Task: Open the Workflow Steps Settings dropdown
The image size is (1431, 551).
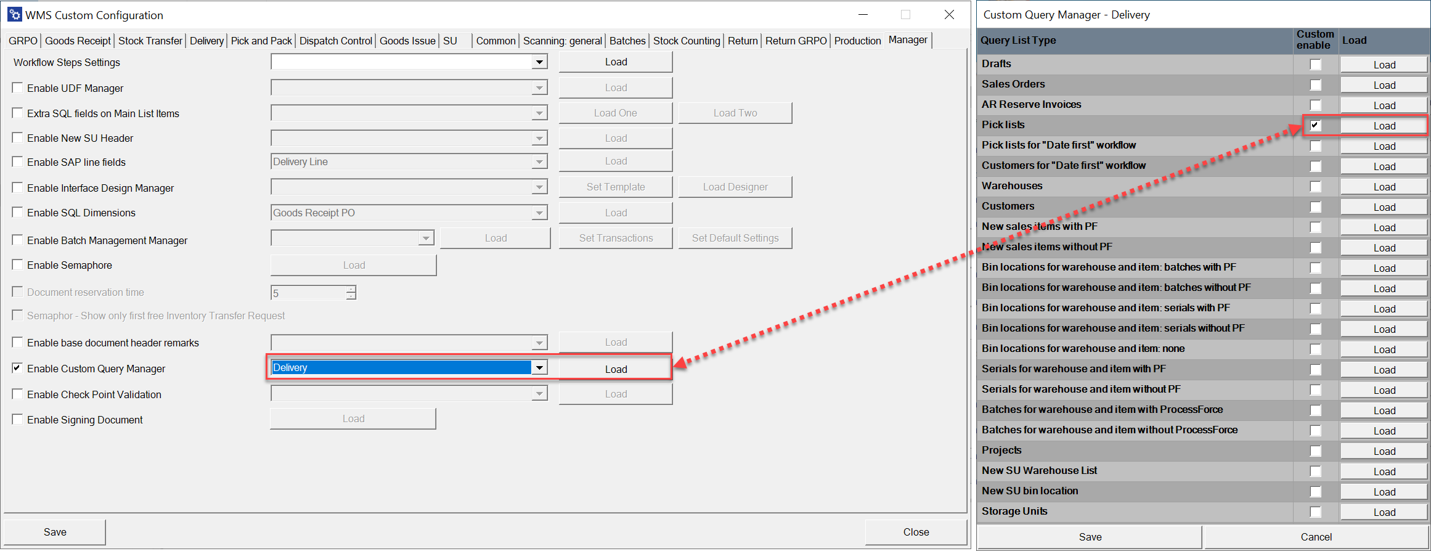Action: pos(539,62)
